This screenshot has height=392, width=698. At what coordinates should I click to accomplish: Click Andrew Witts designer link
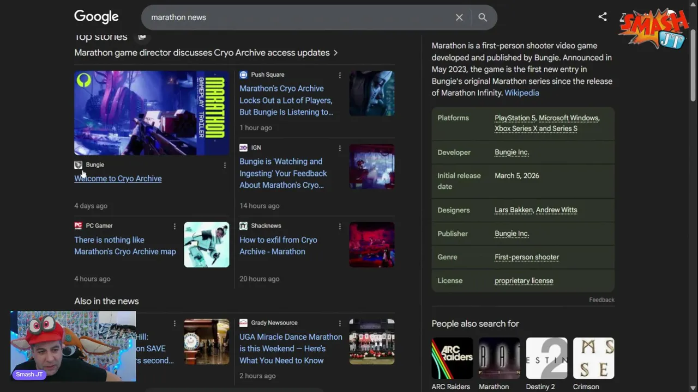coord(556,210)
